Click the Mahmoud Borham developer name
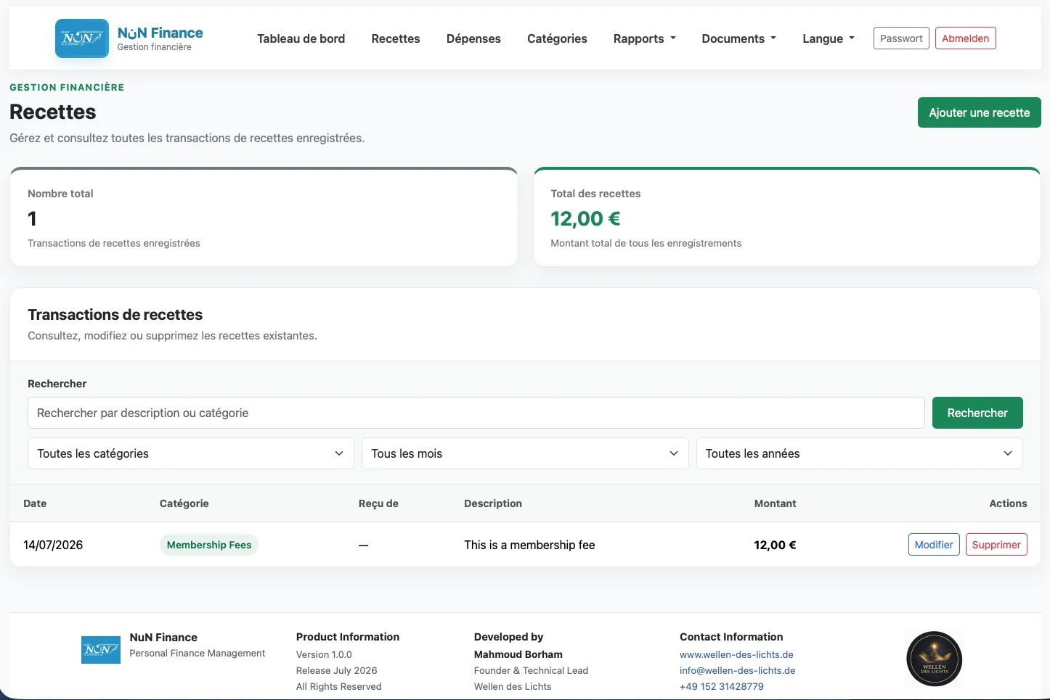 (518, 654)
